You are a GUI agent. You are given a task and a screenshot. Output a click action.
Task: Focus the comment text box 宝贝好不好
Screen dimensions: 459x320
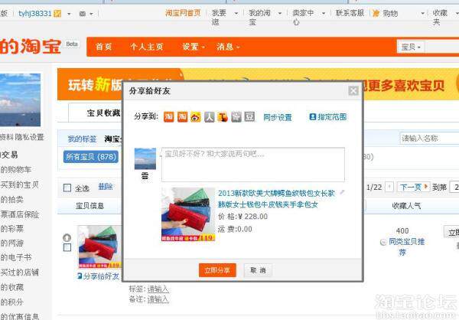[253, 165]
